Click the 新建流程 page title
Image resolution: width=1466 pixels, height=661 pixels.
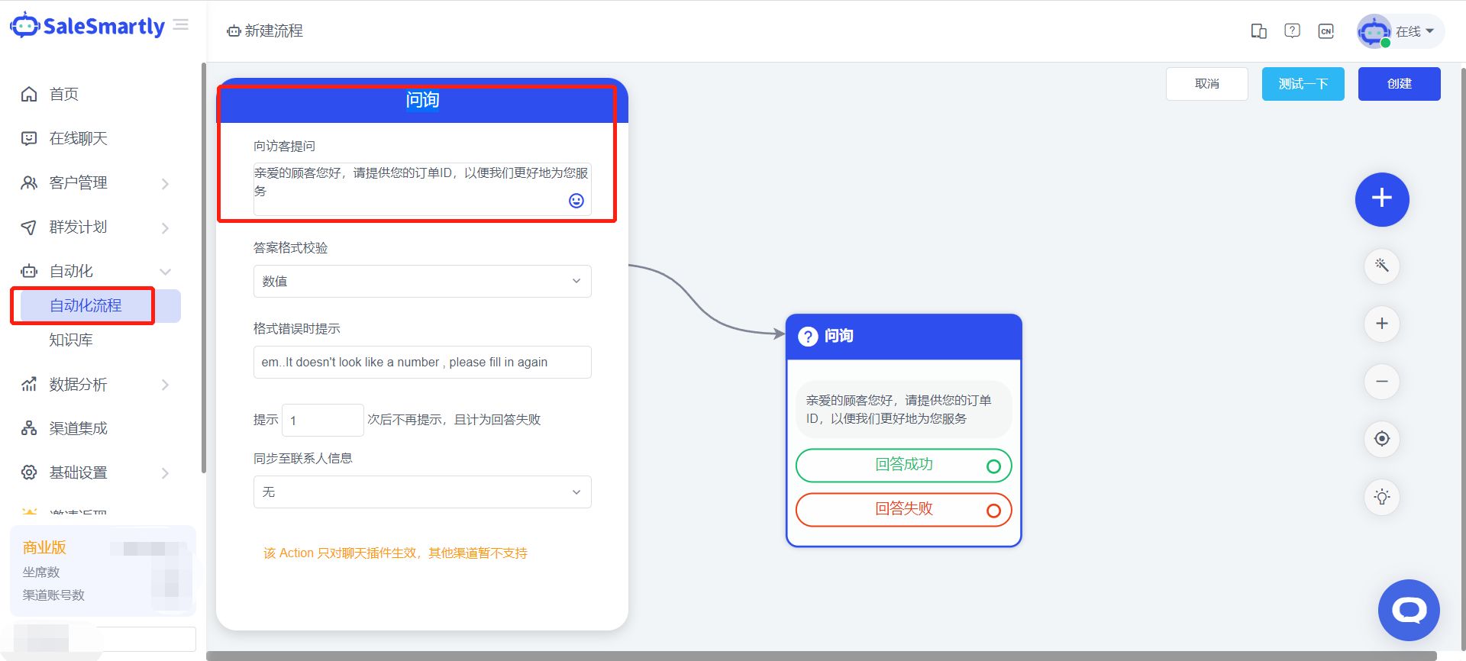(x=274, y=31)
